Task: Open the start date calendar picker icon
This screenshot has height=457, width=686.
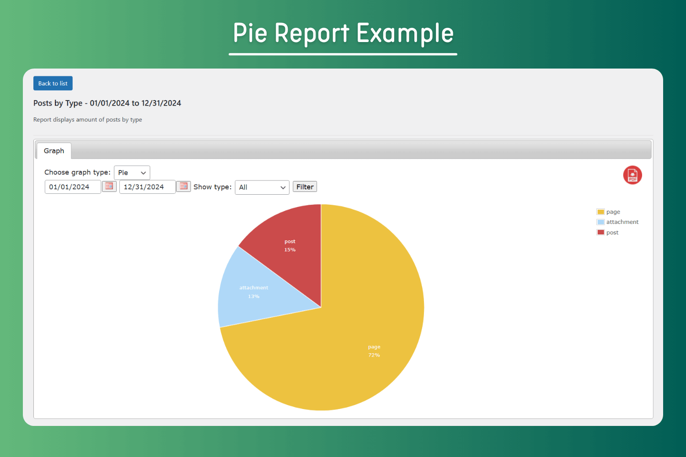Action: coord(109,186)
